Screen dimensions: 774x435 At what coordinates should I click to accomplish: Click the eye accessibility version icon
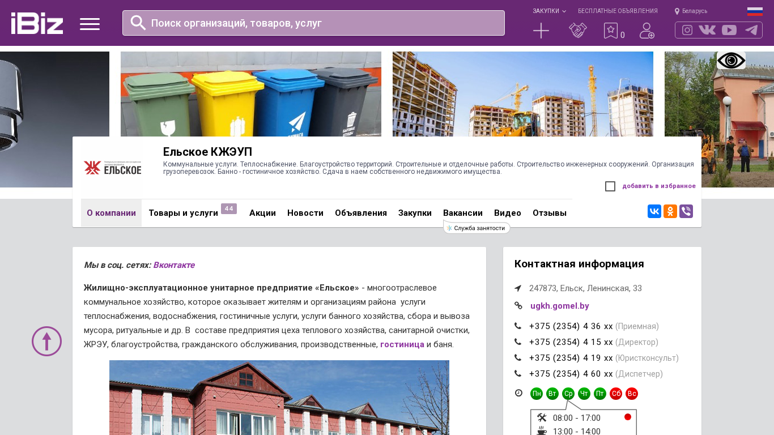tap(731, 60)
